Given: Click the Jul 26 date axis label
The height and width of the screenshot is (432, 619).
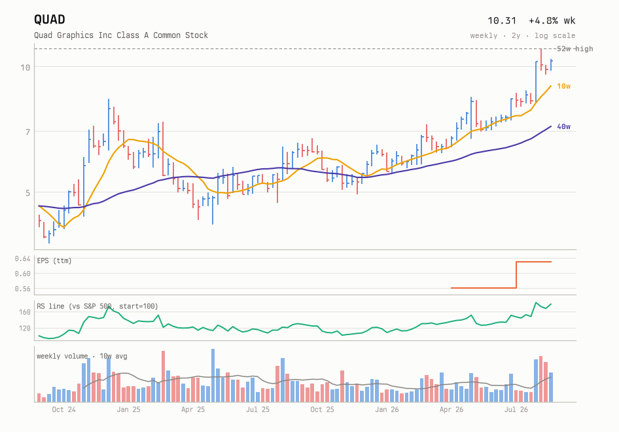Looking at the screenshot, I should point(516,410).
